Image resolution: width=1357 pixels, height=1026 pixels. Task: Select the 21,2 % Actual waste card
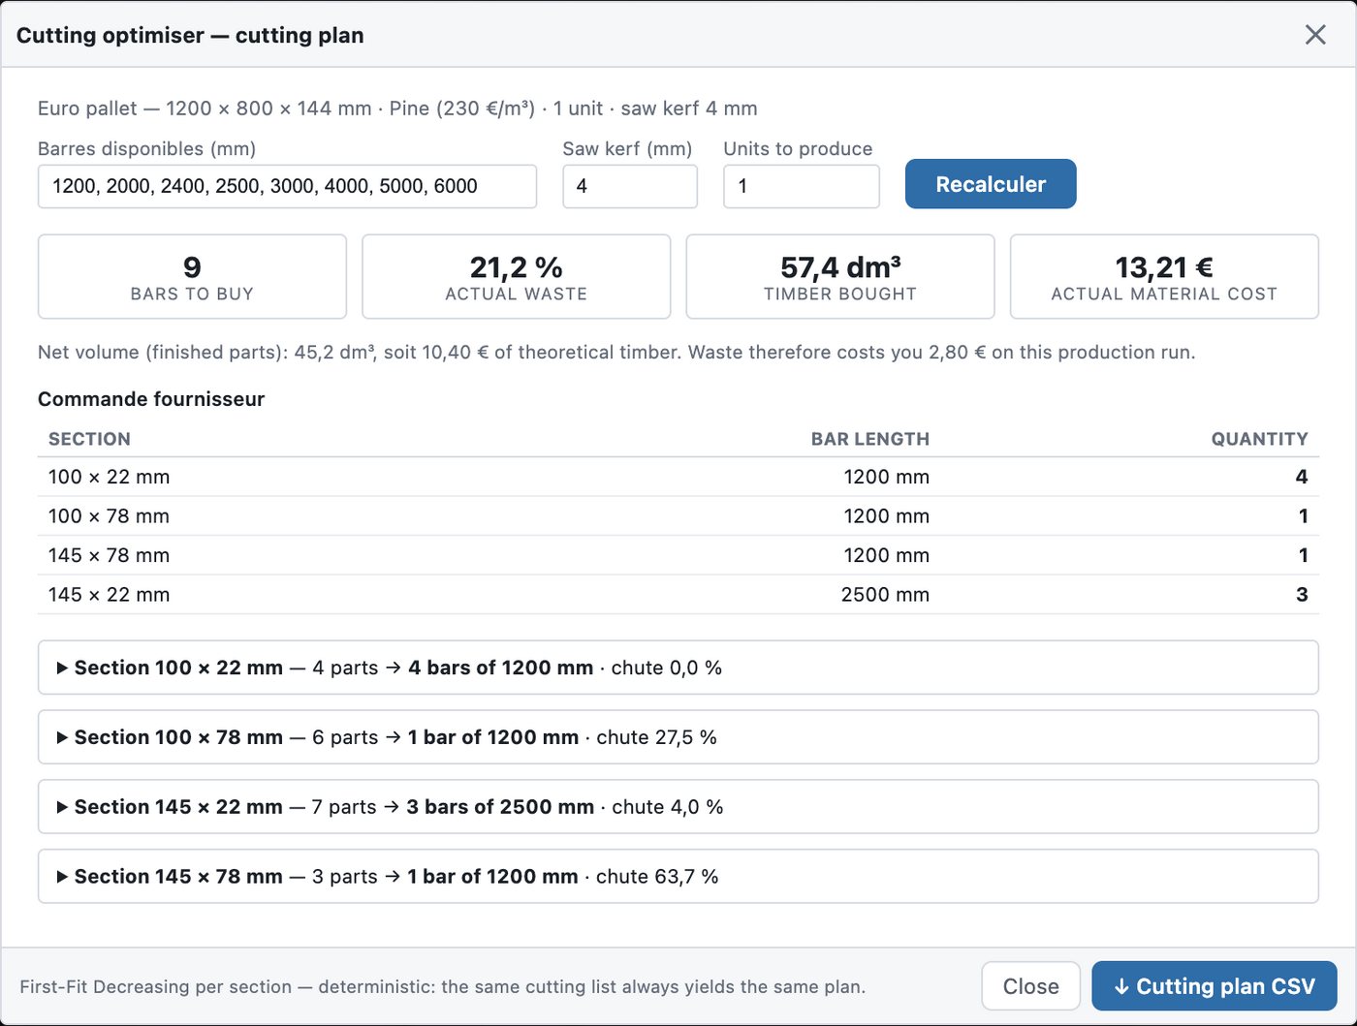click(517, 276)
